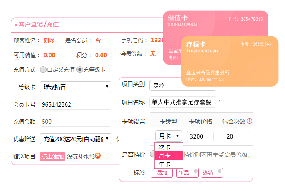This screenshot has width=285, height=191.
Task: Click the 包含次数 field showing 20
Action: pyautogui.click(x=237, y=136)
